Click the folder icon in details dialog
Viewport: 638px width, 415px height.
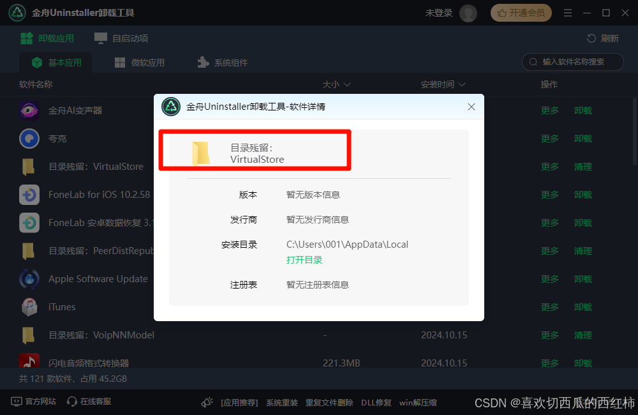pyautogui.click(x=200, y=153)
